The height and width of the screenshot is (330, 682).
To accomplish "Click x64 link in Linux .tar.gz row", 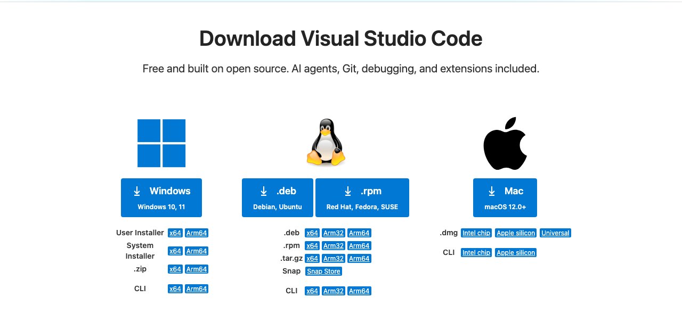I will pos(312,258).
